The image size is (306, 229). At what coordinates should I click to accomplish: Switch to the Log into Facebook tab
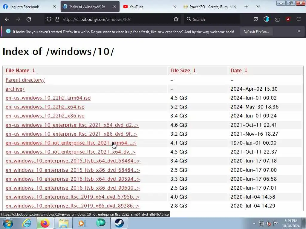coord(30,7)
